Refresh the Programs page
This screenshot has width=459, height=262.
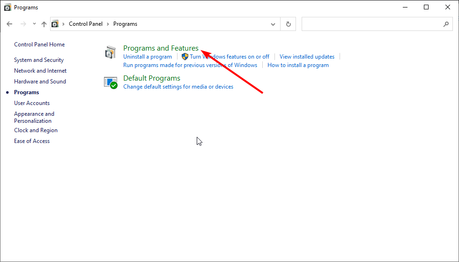coord(289,24)
